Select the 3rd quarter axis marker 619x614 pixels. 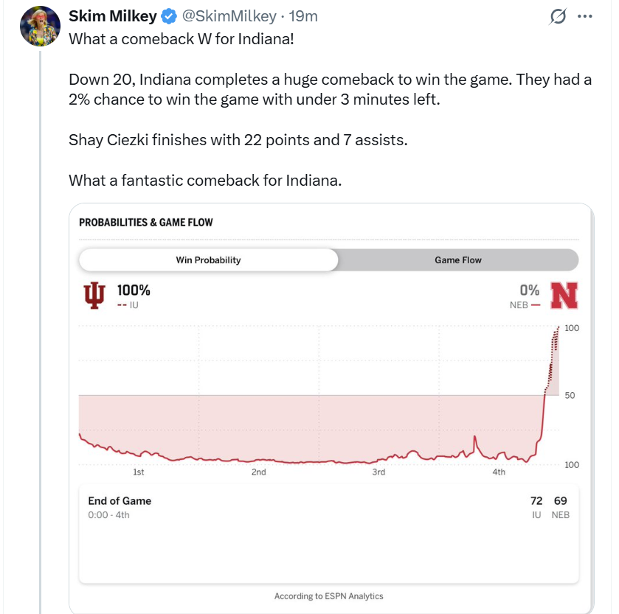(378, 472)
